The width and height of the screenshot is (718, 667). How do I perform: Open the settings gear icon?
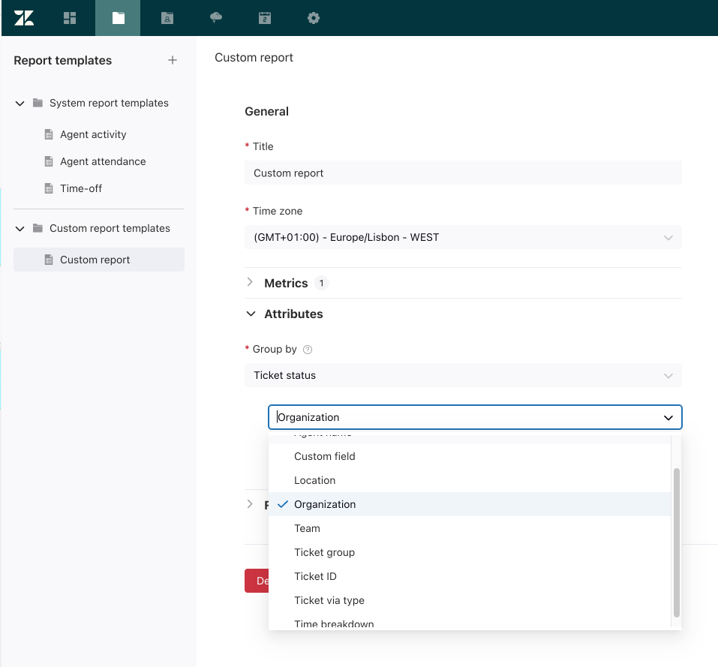point(313,18)
